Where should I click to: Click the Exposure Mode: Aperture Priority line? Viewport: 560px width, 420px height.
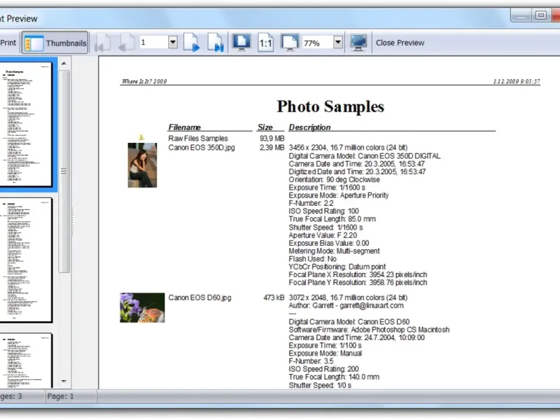[x=339, y=195]
